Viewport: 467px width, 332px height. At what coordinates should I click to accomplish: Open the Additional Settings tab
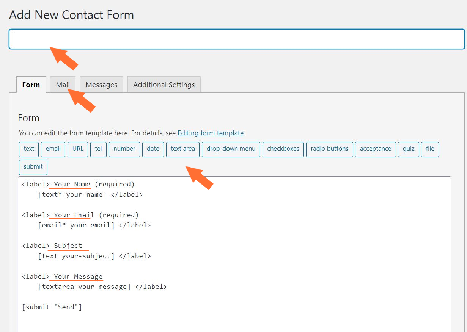click(164, 85)
